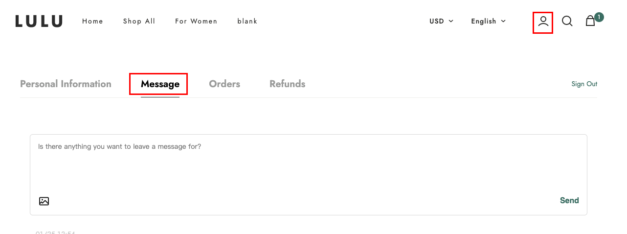Open the user account icon
This screenshot has width=627, height=234.
tap(543, 22)
